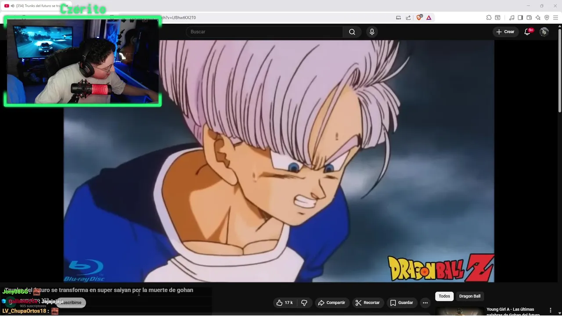Select the Dragon Ball filter chip
This screenshot has width=562, height=316.
[470, 296]
